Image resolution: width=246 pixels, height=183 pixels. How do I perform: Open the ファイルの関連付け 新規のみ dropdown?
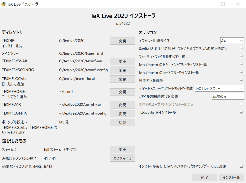click(228, 96)
